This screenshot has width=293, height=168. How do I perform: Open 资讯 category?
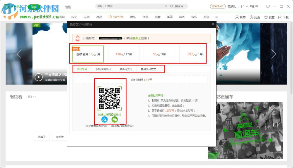(145, 17)
